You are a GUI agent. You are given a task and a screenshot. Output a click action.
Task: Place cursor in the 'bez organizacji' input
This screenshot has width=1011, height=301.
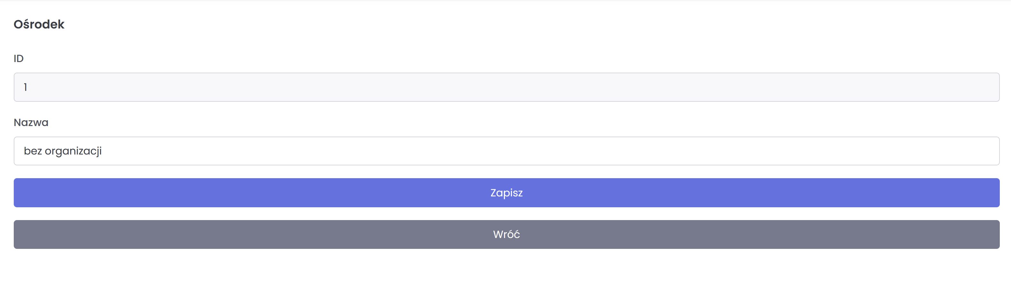coord(506,151)
